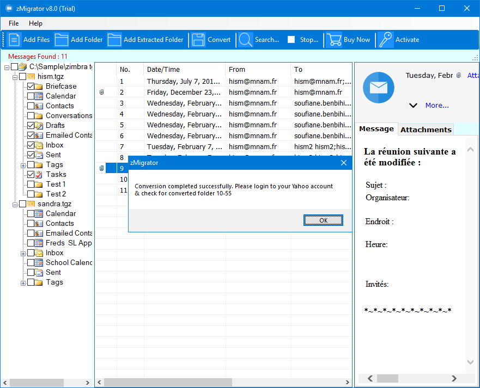Check the School Calendar checkbox

pyautogui.click(x=31, y=263)
